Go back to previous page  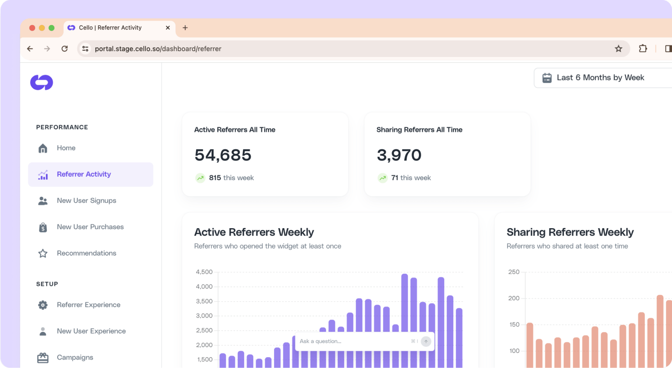pos(30,49)
